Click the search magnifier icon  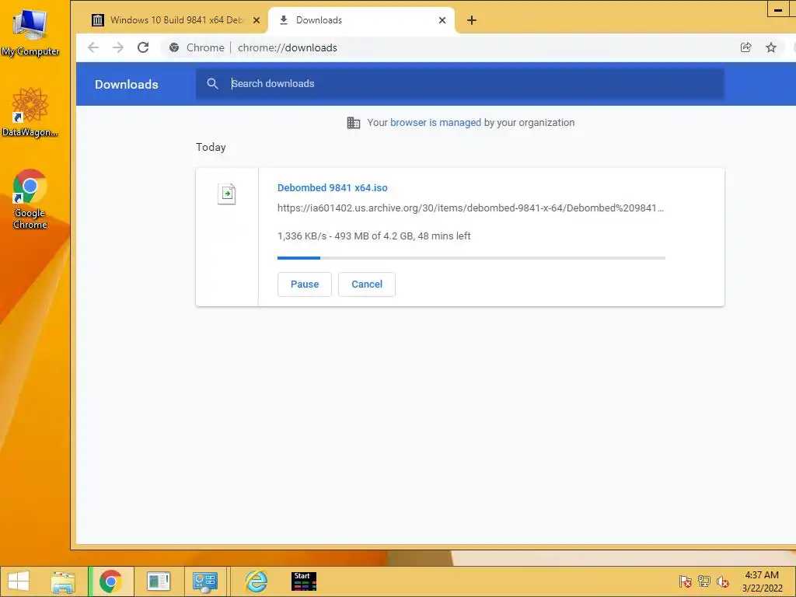[213, 84]
